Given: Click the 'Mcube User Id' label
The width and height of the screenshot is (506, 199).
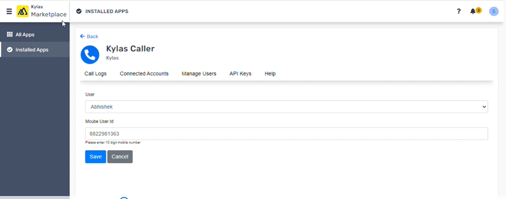Looking at the screenshot, I should click(x=100, y=121).
